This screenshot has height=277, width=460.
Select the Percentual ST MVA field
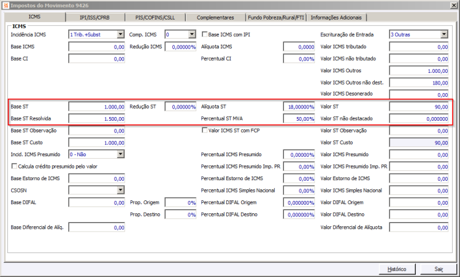point(299,118)
